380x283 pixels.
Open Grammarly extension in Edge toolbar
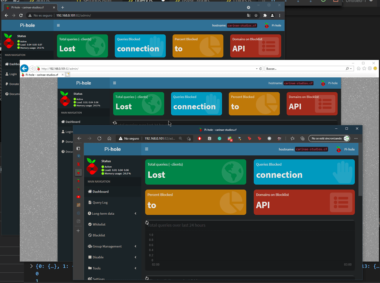coord(219,138)
